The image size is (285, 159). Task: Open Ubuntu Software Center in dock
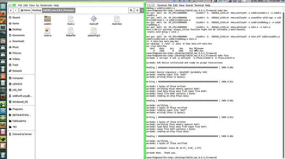[x=3, y=76]
